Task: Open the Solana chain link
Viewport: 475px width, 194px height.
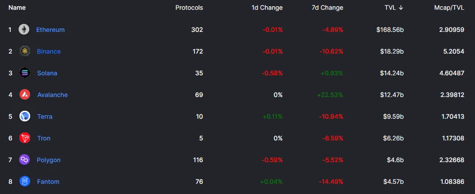Action: click(x=47, y=73)
